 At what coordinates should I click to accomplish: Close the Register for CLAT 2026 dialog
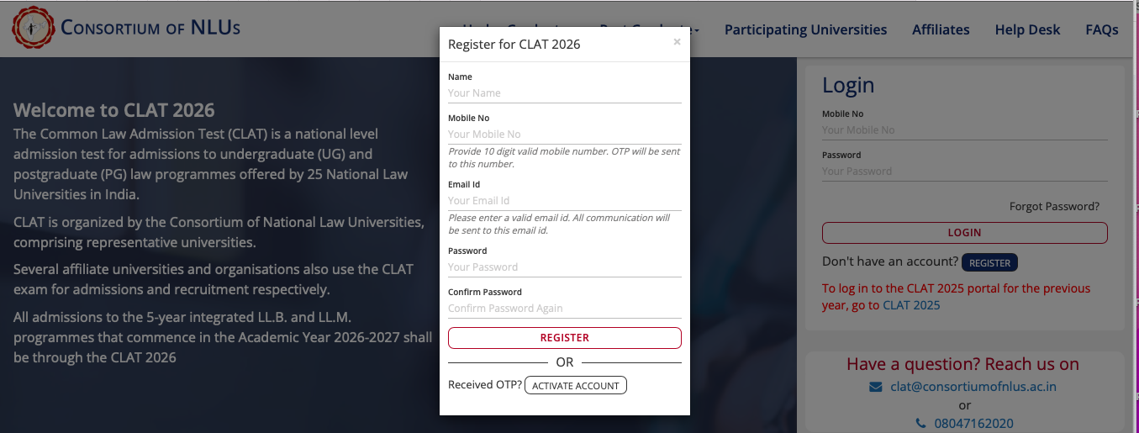click(x=677, y=41)
